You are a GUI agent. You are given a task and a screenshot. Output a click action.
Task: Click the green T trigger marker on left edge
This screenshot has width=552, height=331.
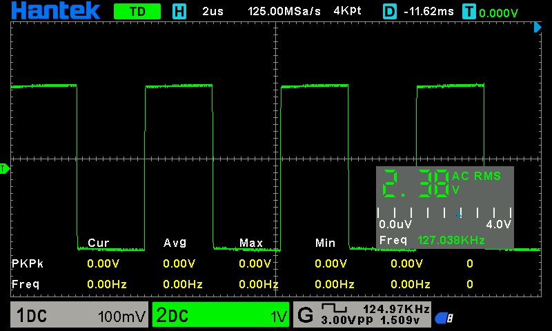pos(5,169)
